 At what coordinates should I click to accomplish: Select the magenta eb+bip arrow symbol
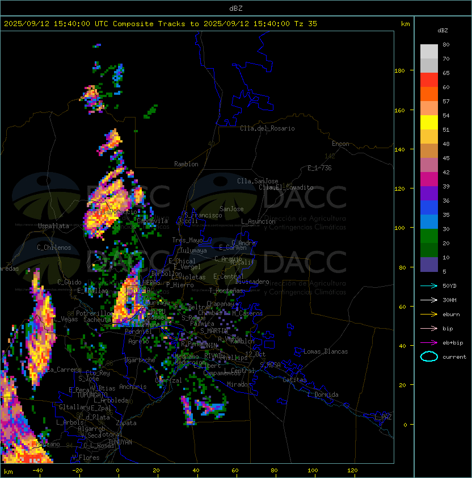tap(429, 343)
